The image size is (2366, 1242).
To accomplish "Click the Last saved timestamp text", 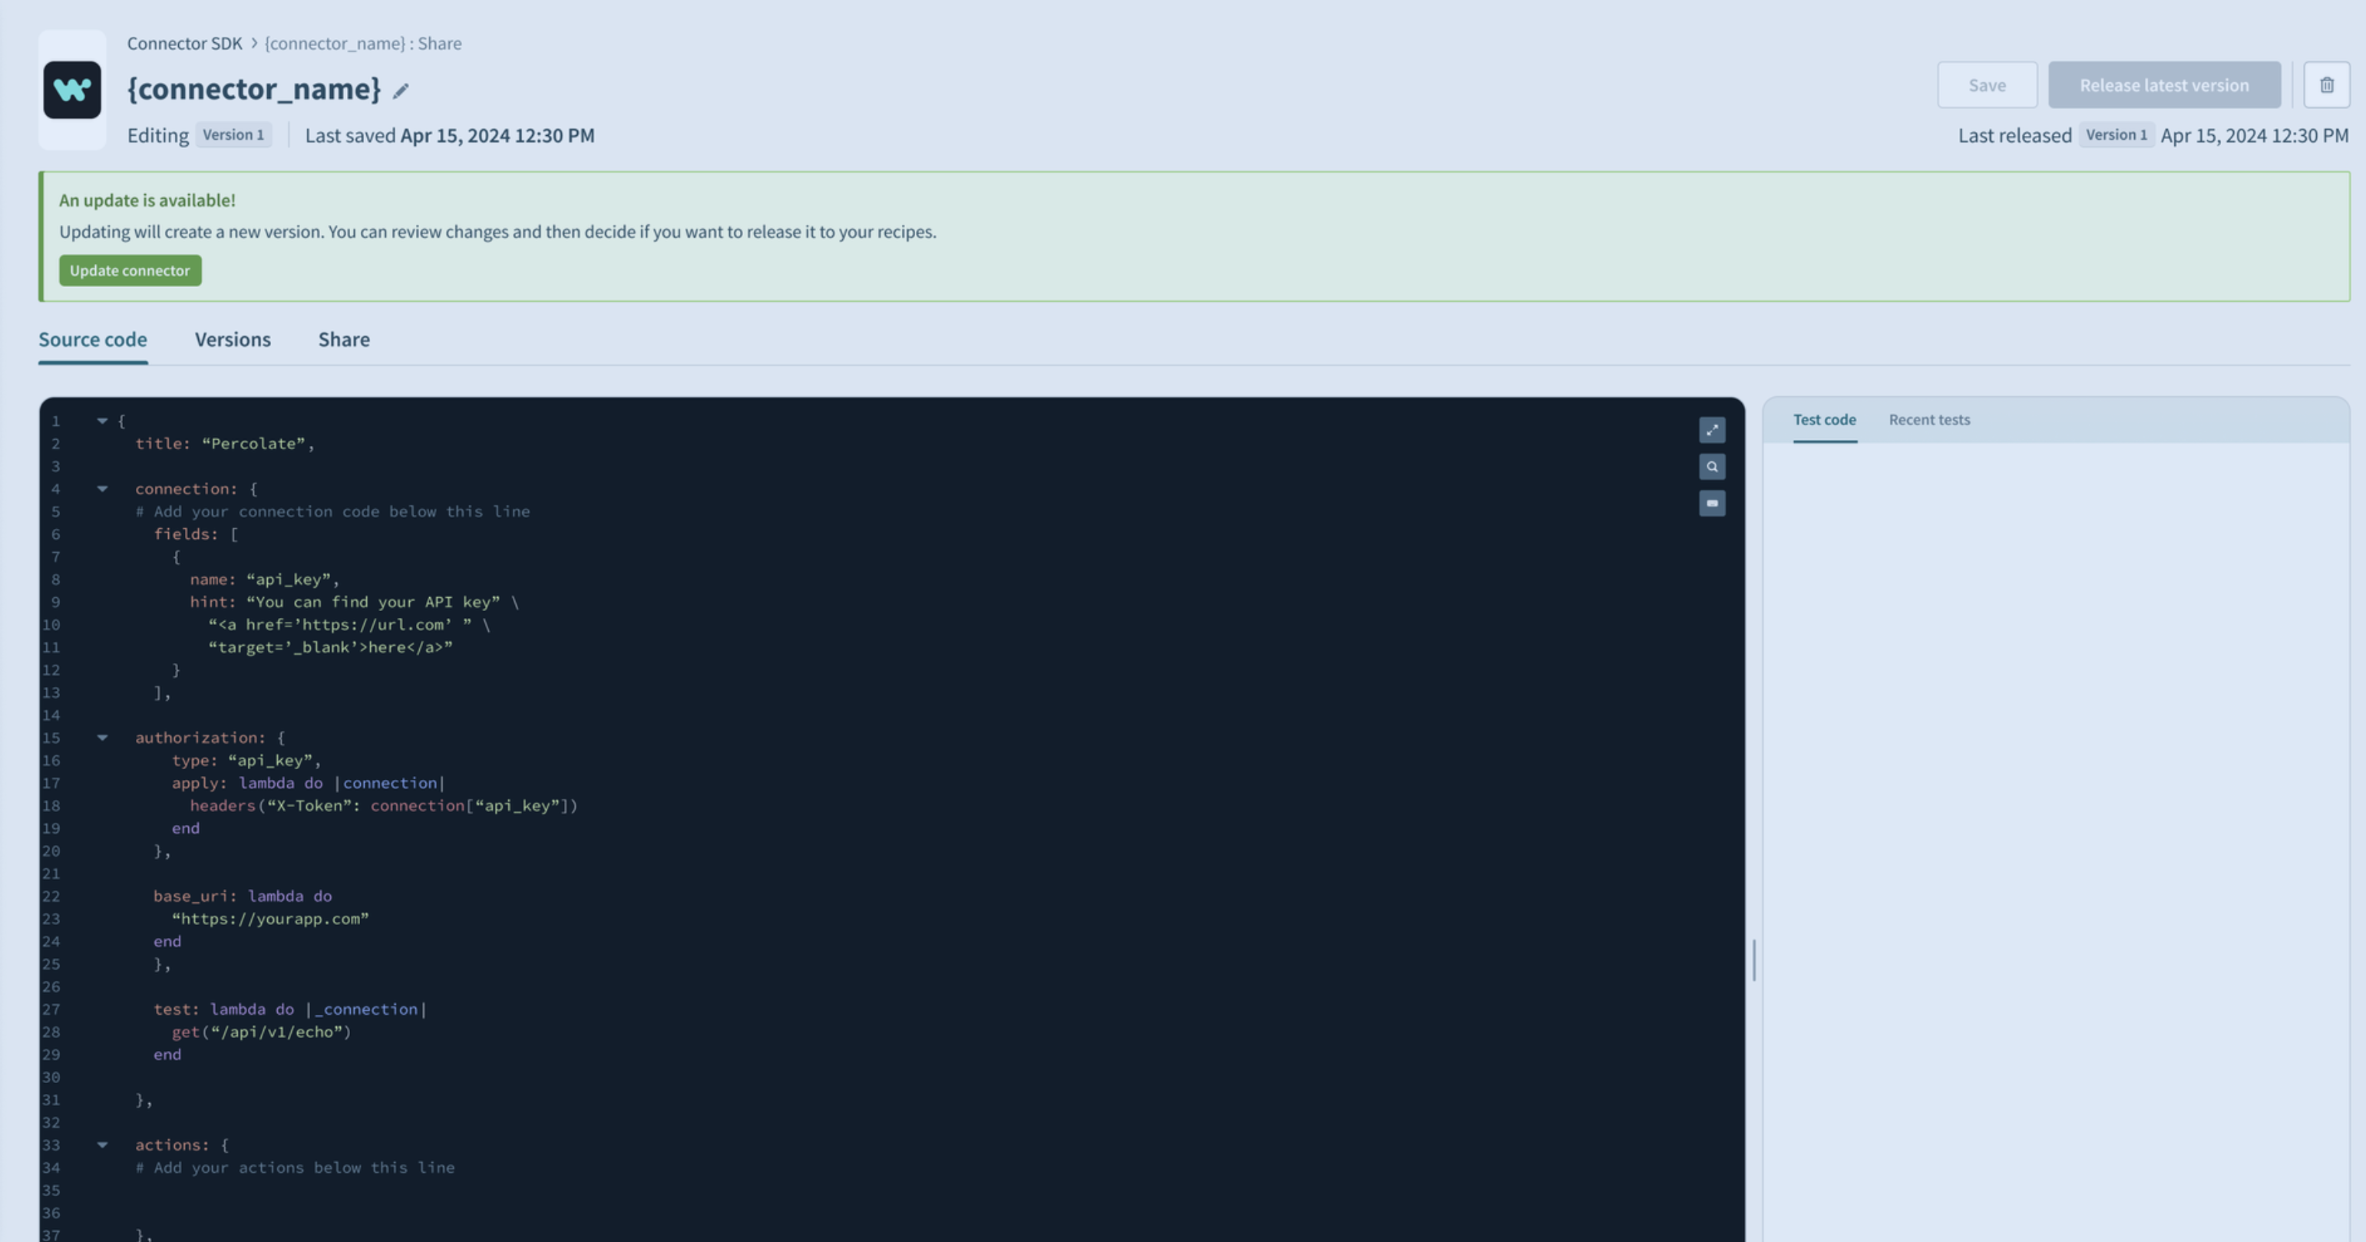I will pyautogui.click(x=449, y=135).
